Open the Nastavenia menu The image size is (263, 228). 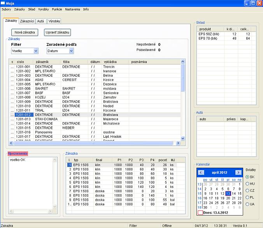72,9
